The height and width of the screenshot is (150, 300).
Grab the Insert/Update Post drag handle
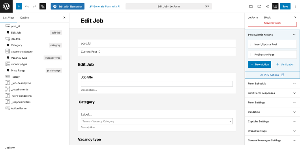251,44
